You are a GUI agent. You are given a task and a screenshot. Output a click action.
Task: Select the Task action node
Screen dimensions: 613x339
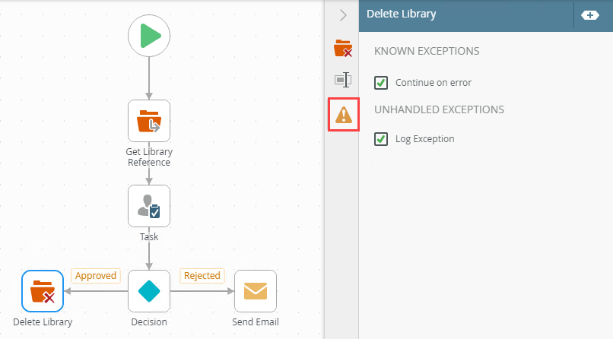coord(149,206)
